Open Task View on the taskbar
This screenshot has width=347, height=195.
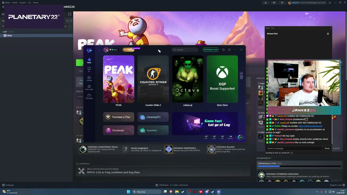click(165, 192)
